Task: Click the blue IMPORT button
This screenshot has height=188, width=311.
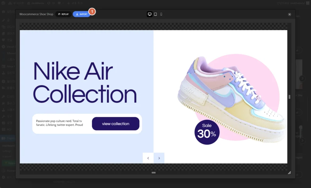Action: pos(81,14)
